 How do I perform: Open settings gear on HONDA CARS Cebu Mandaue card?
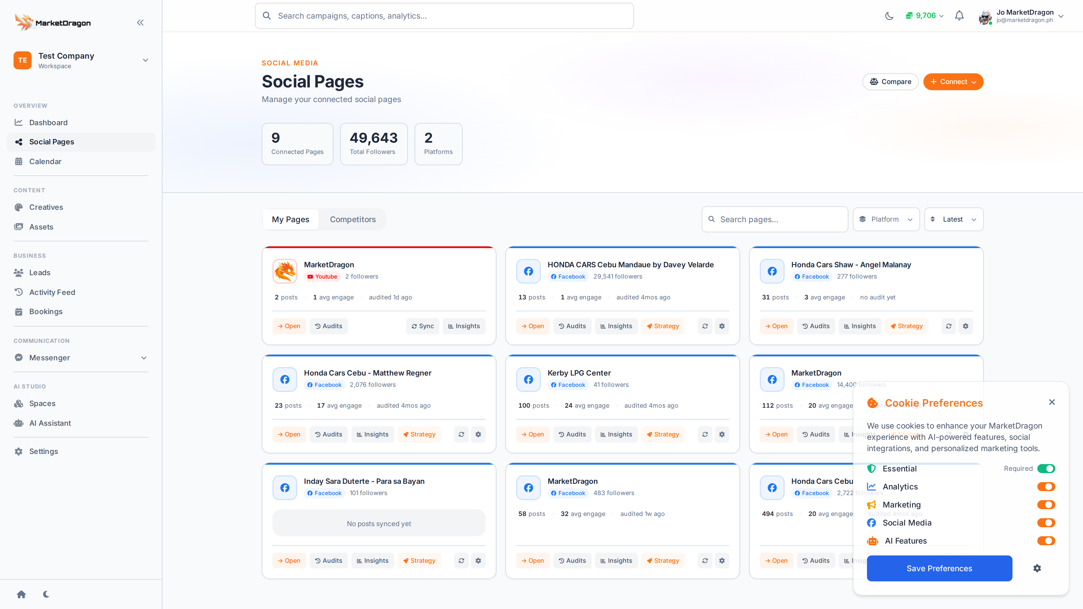pyautogui.click(x=722, y=326)
